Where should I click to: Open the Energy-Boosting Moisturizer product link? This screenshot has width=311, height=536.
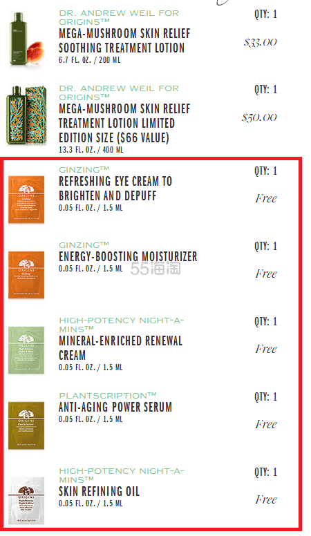click(128, 256)
